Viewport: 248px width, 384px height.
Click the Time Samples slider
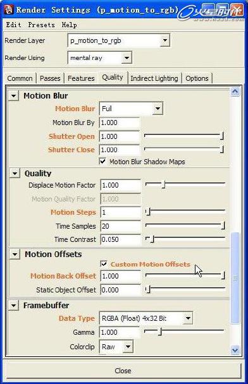click(x=185, y=225)
